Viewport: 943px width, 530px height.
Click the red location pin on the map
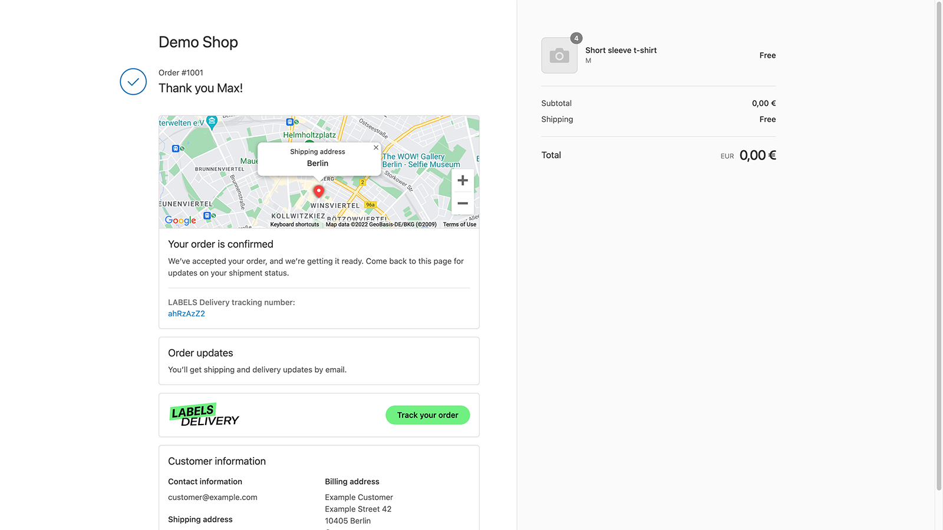[318, 191]
